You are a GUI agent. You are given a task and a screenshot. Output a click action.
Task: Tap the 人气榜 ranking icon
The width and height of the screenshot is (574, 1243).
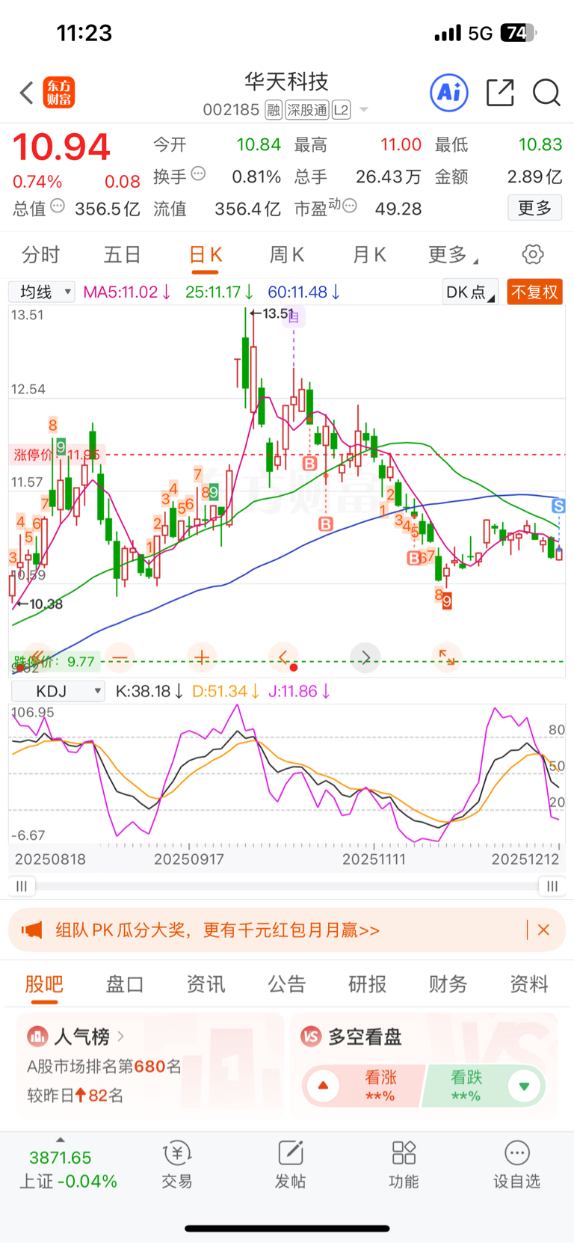37,1037
